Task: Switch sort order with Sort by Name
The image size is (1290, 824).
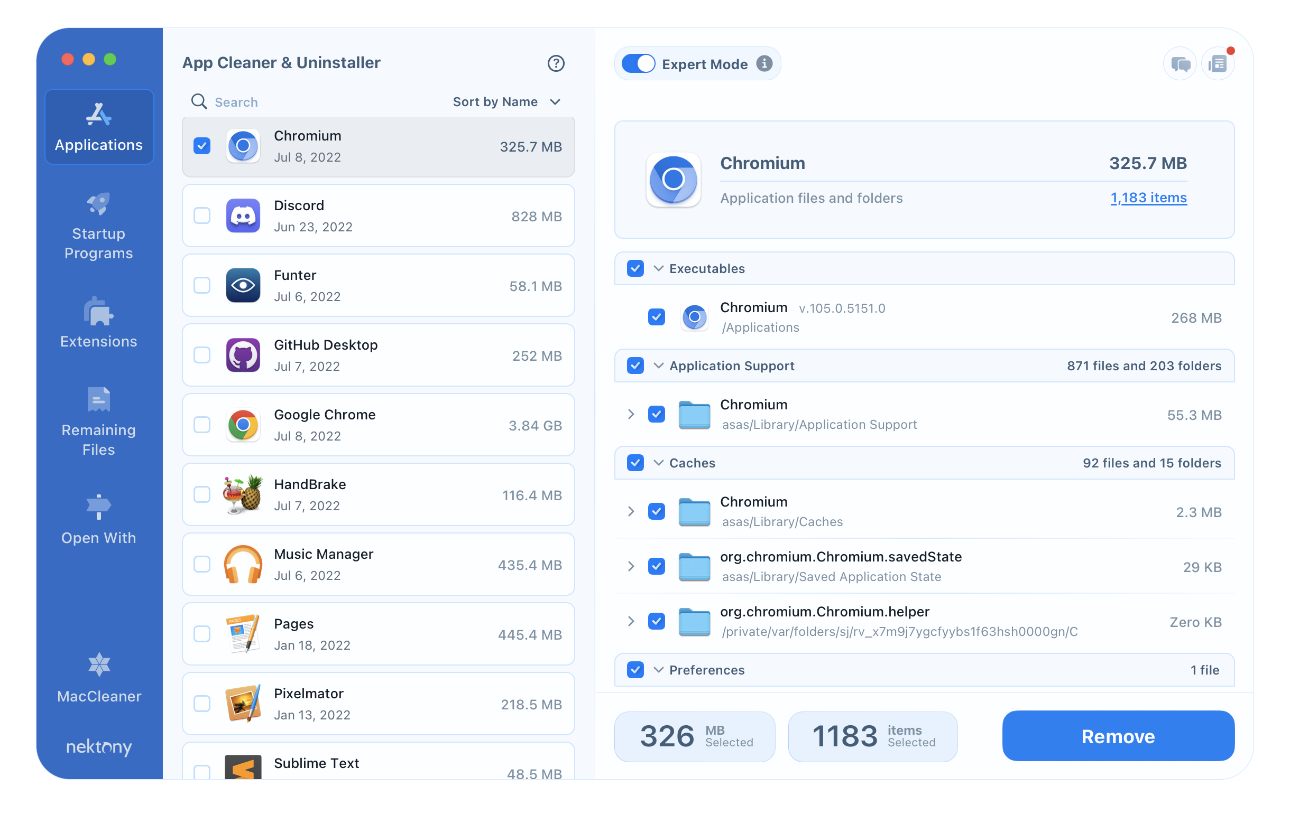Action: pyautogui.click(x=508, y=101)
